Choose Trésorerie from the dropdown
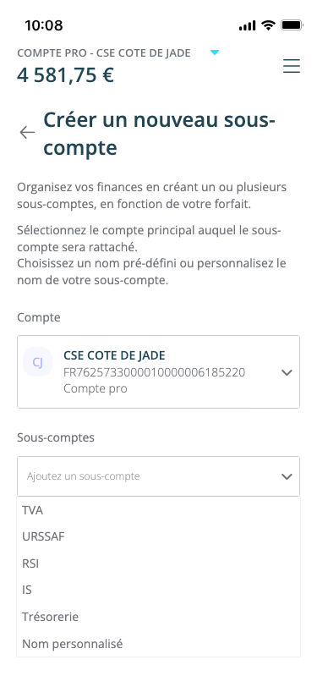 tap(159, 617)
